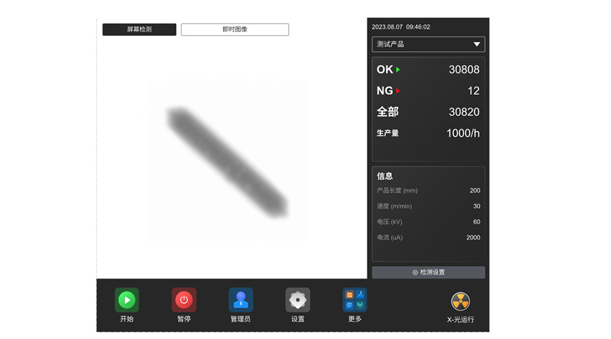Click the red arrow next to NG
611x339 pixels.
coord(398,91)
